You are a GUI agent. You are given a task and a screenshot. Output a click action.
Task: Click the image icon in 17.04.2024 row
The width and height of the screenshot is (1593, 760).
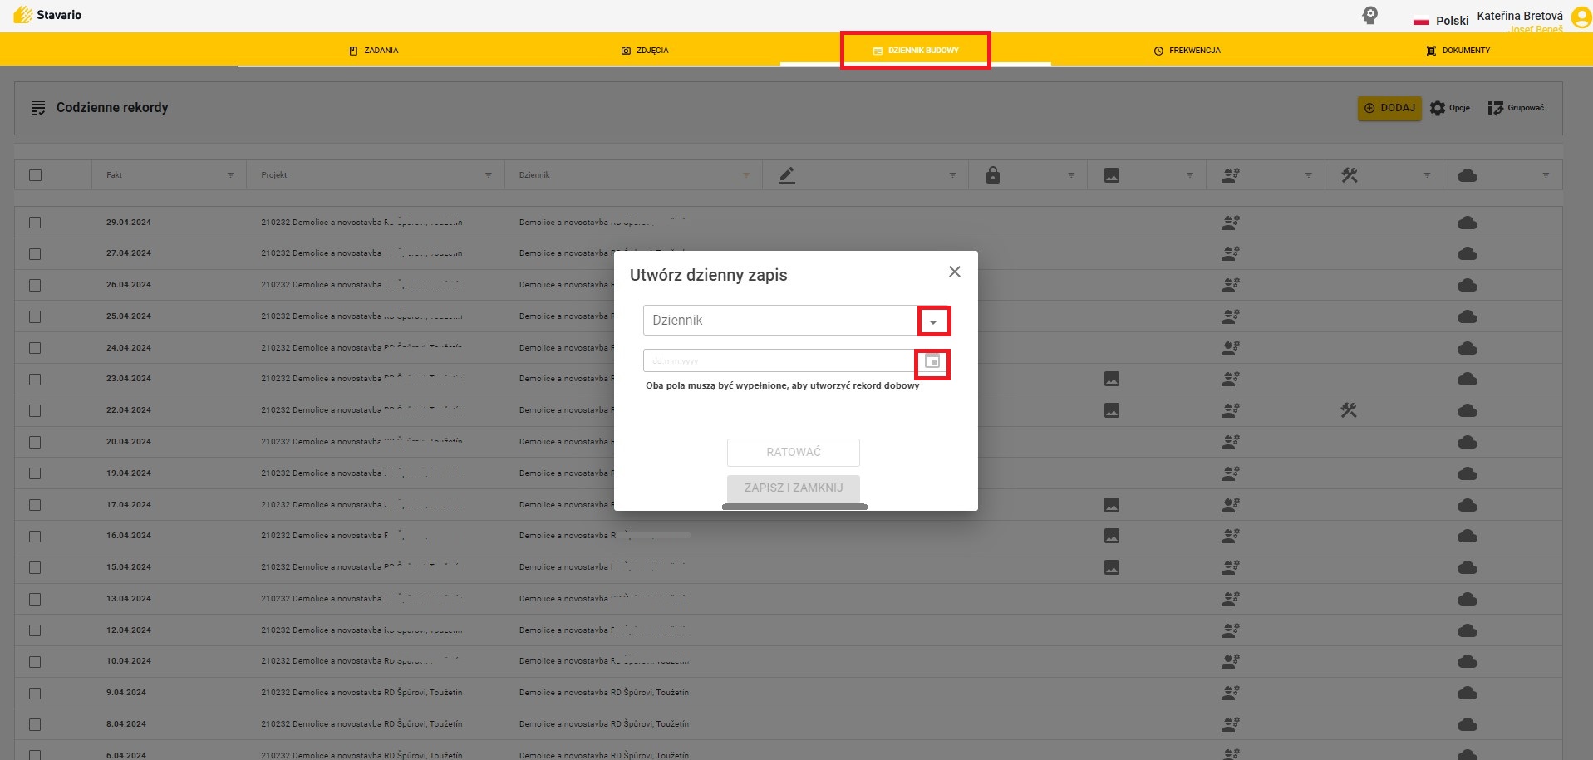(1112, 505)
